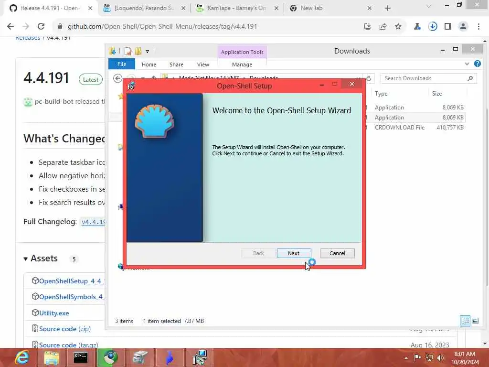Expand Chrome tab search chevron
This screenshot has width=489, height=367.
click(429, 6)
